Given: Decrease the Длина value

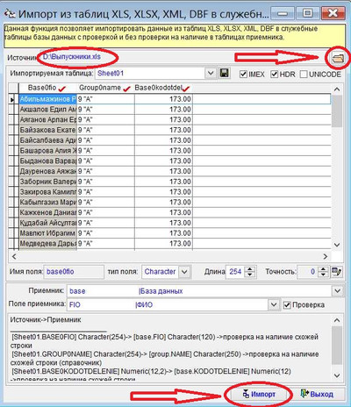Looking at the screenshot, I should point(249,275).
